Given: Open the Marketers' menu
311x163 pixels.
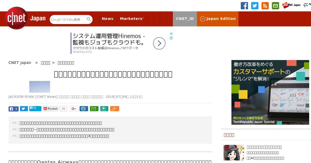Looking at the screenshot, I should [x=132, y=19].
